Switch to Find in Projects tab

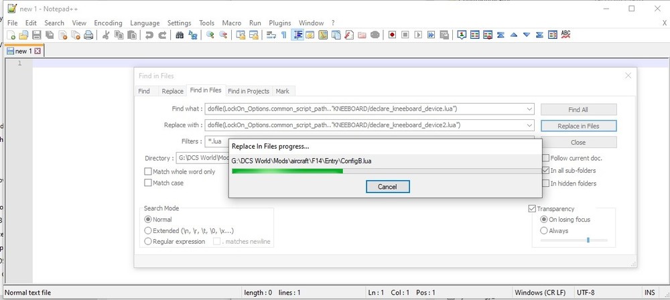point(249,91)
